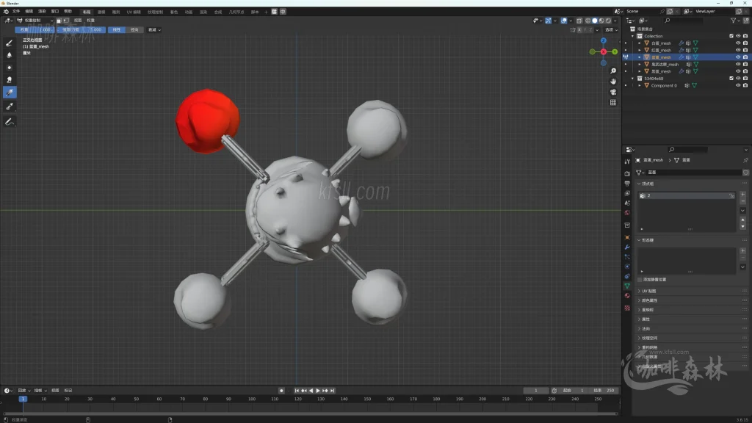Select the Draw weight paint brush tool
The image size is (752, 423).
click(x=10, y=43)
